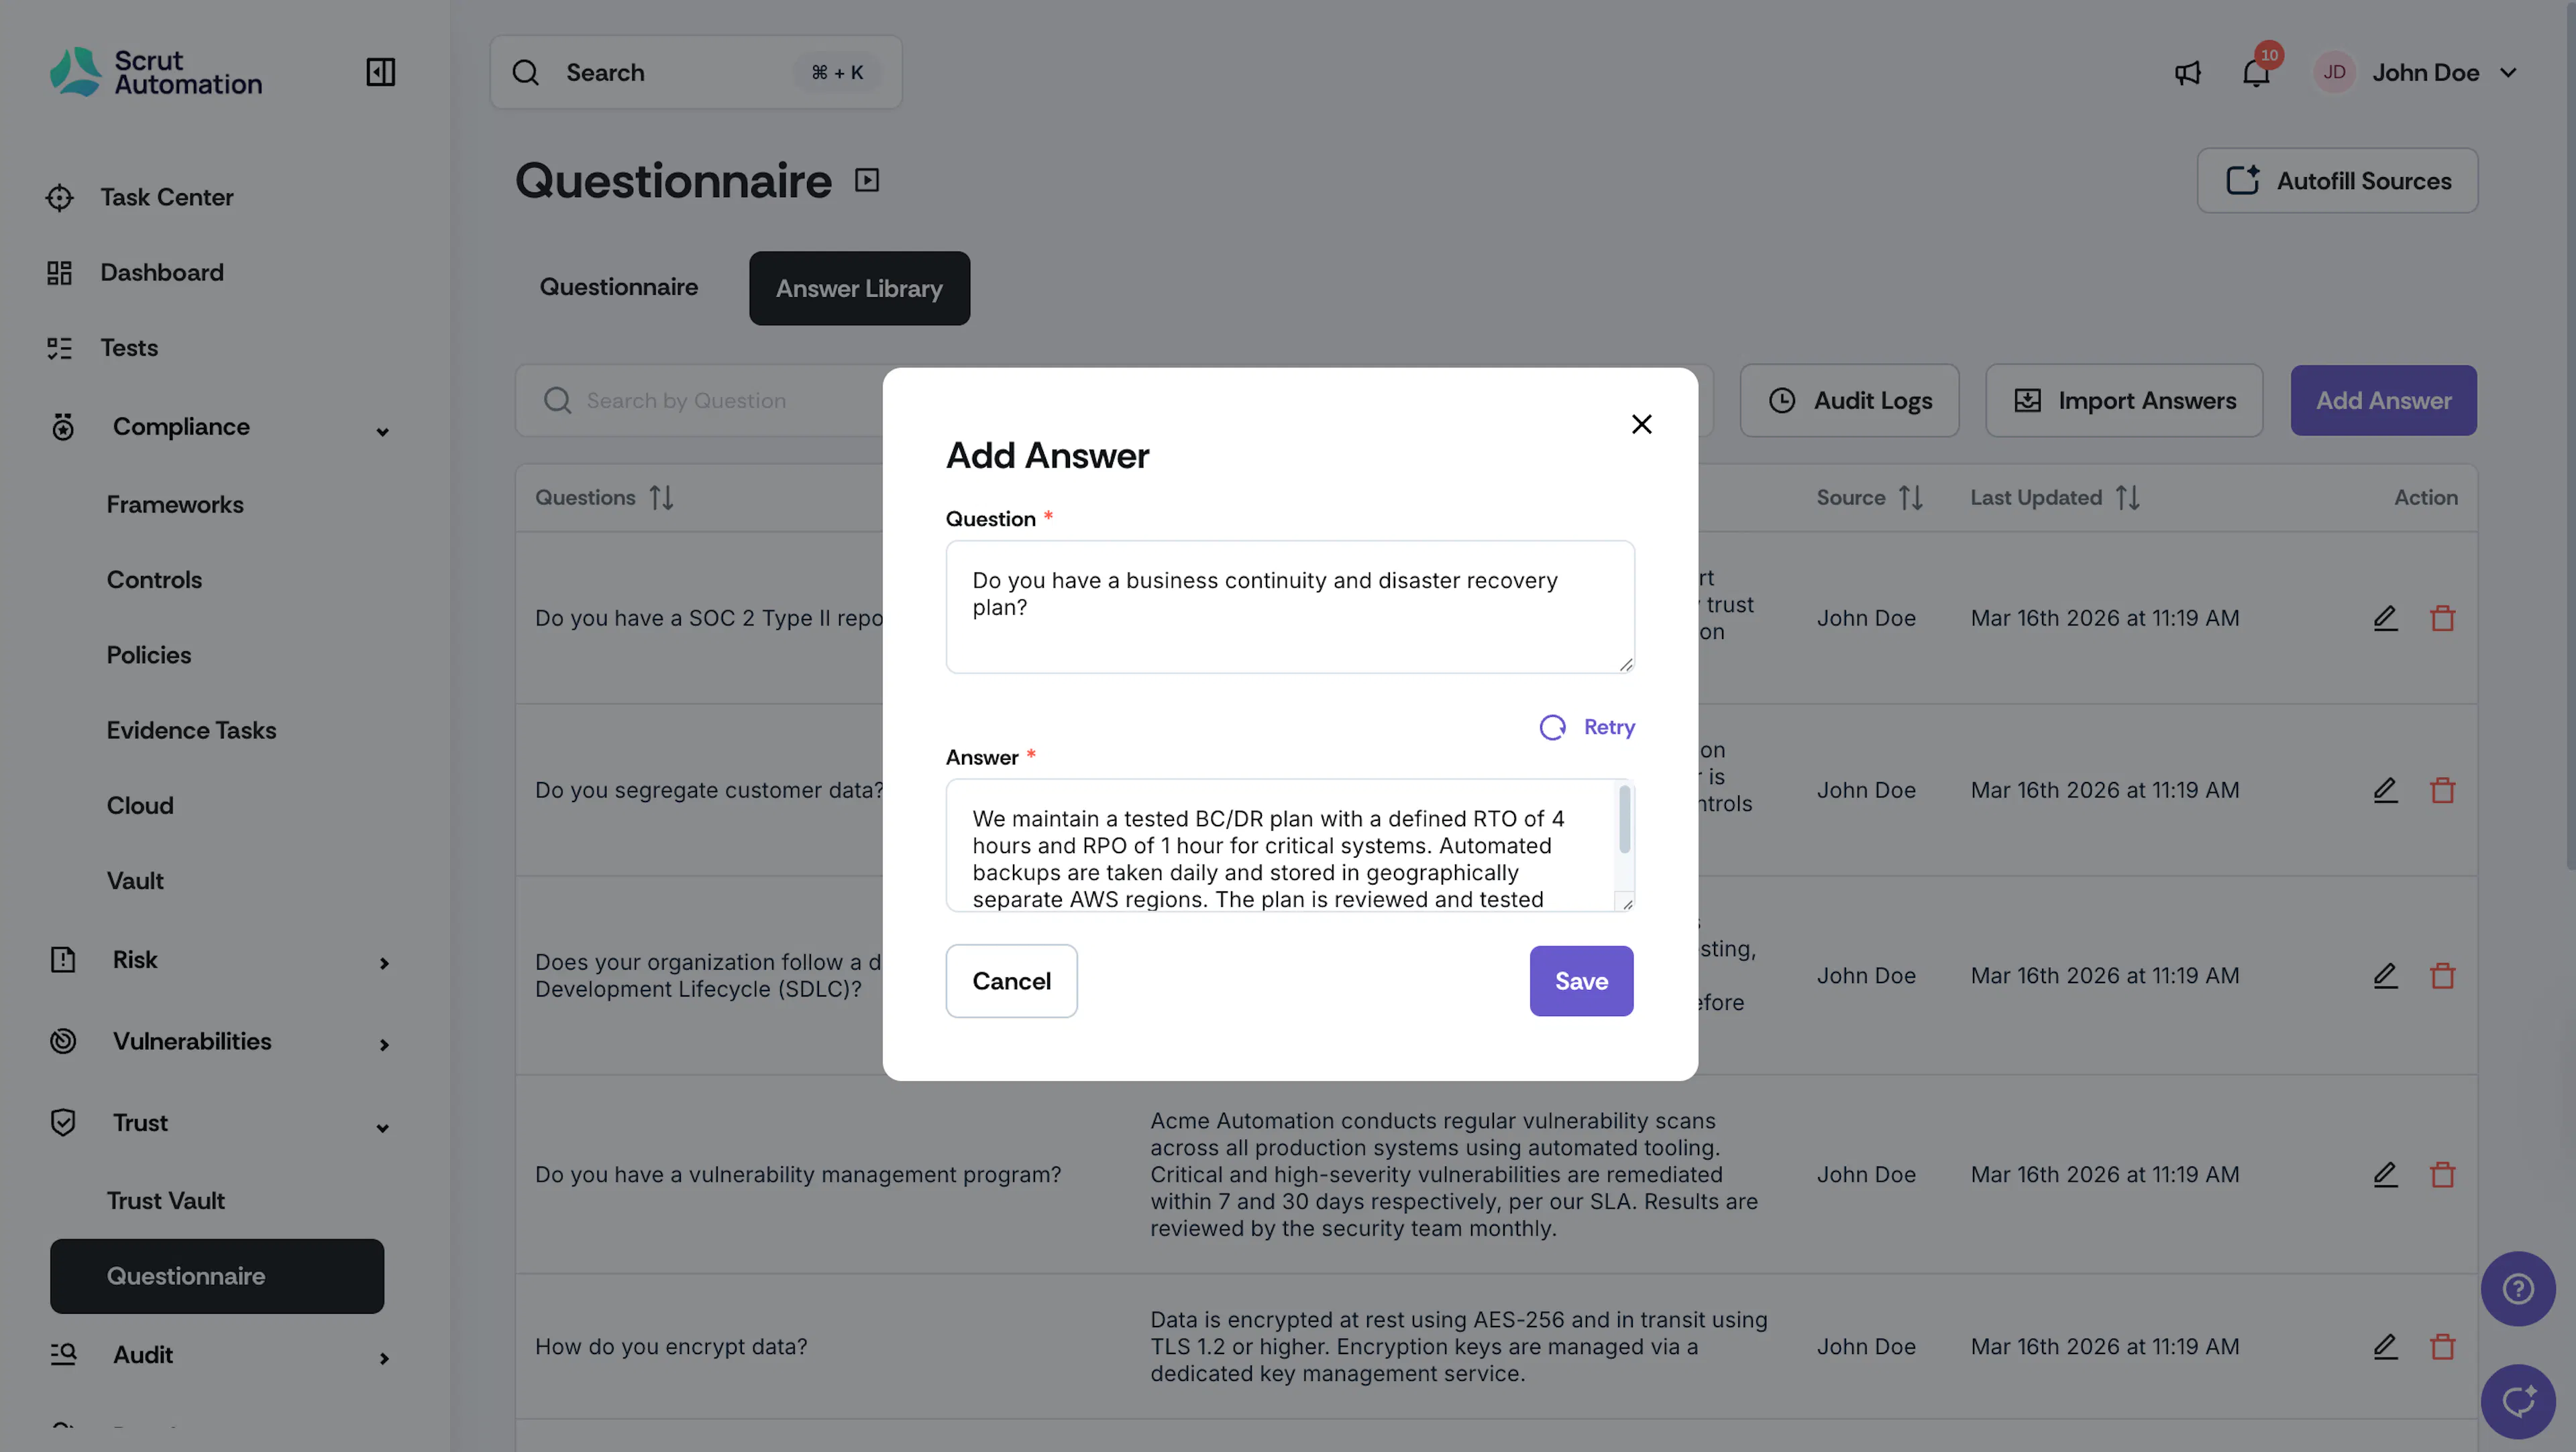Image resolution: width=2576 pixels, height=1452 pixels.
Task: Delete the encrypt data answer row
Action: click(x=2442, y=1346)
